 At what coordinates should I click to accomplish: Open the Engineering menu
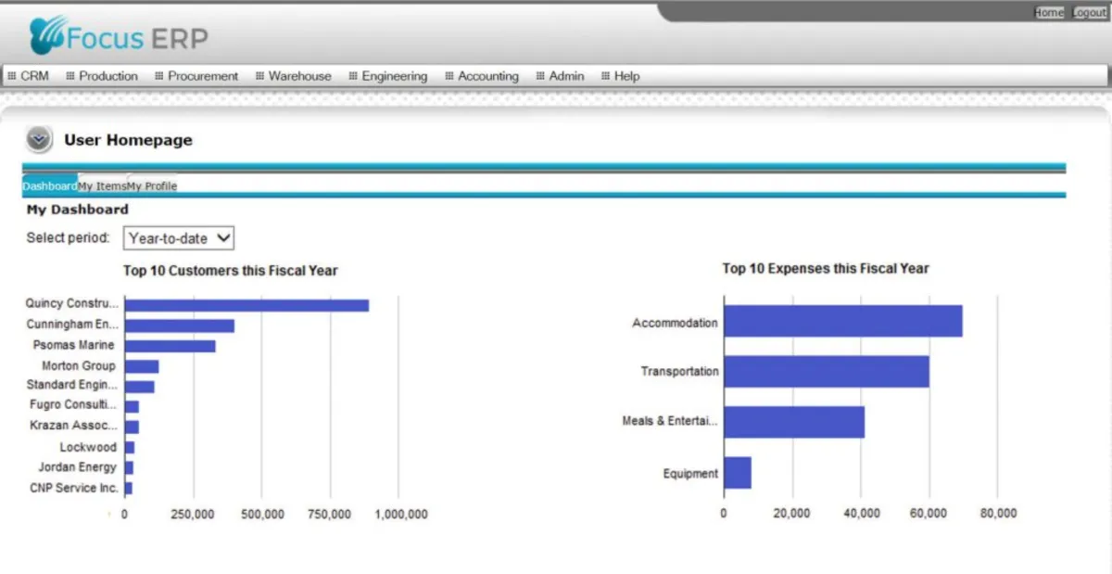[388, 76]
